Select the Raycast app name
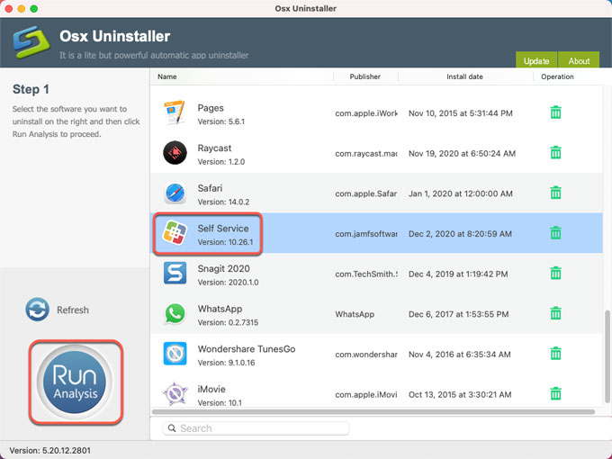Viewport: 612px width, 459px height. (214, 148)
